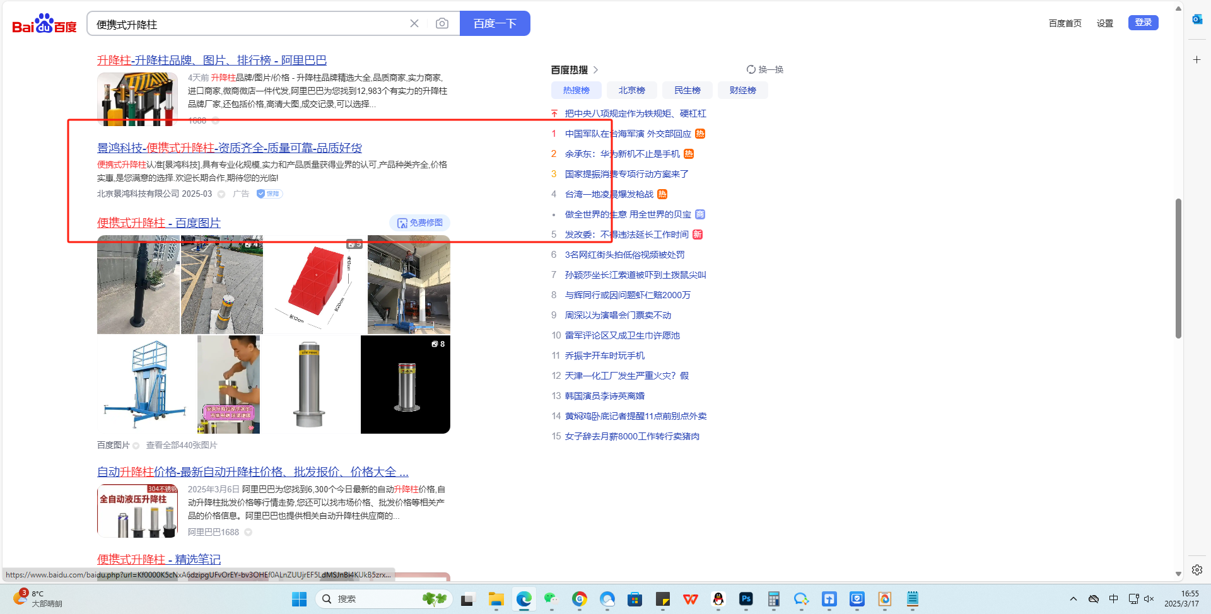Refresh hot searches with 换一换
The width and height of the screenshot is (1211, 614).
[764, 69]
